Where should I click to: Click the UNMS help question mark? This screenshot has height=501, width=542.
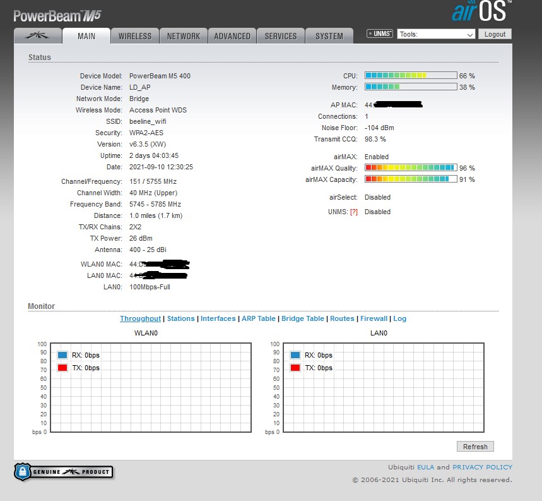pos(353,212)
